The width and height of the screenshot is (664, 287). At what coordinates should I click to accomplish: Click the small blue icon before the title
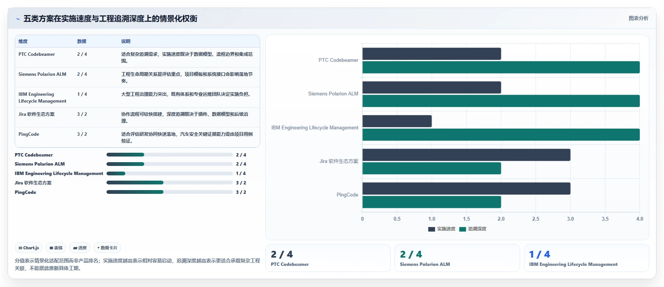pos(18,19)
